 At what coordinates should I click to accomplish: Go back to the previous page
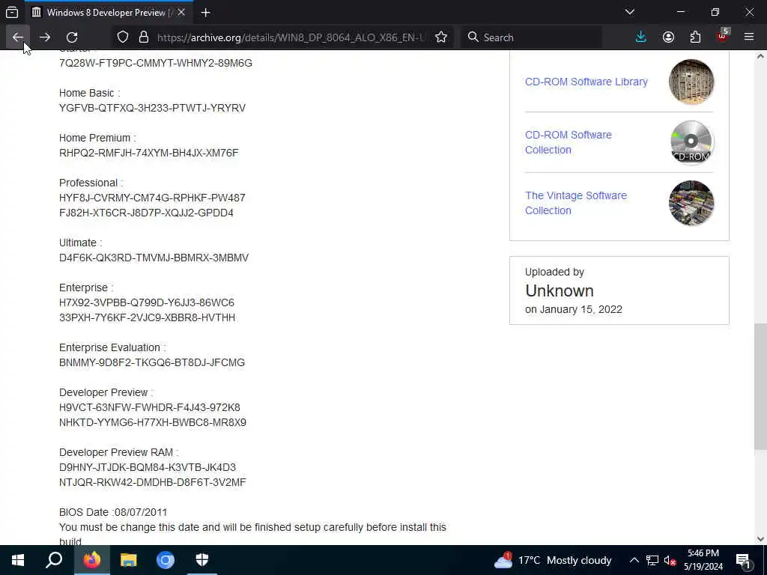(18, 37)
